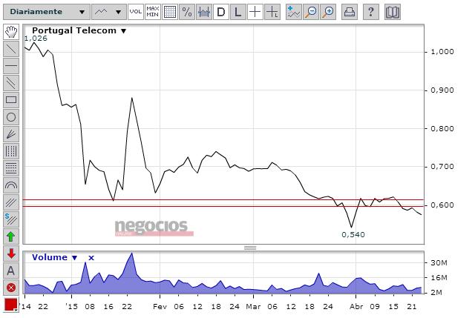Open the Diariamente period dropdown
Viewport: 475px width, 318px height.
tap(47, 12)
